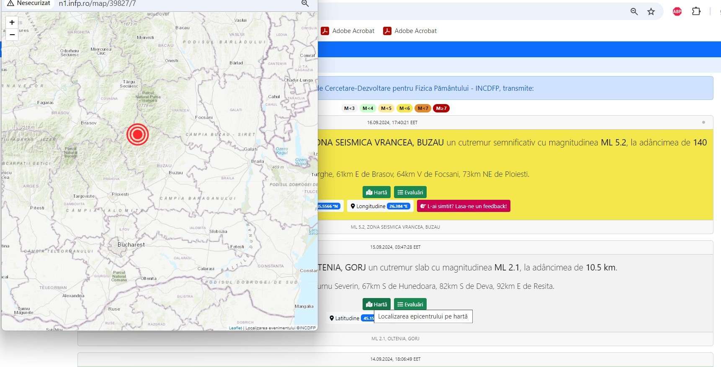721x367 pixels.
Task: Click the Leaflet attribution link
Action: [235, 328]
